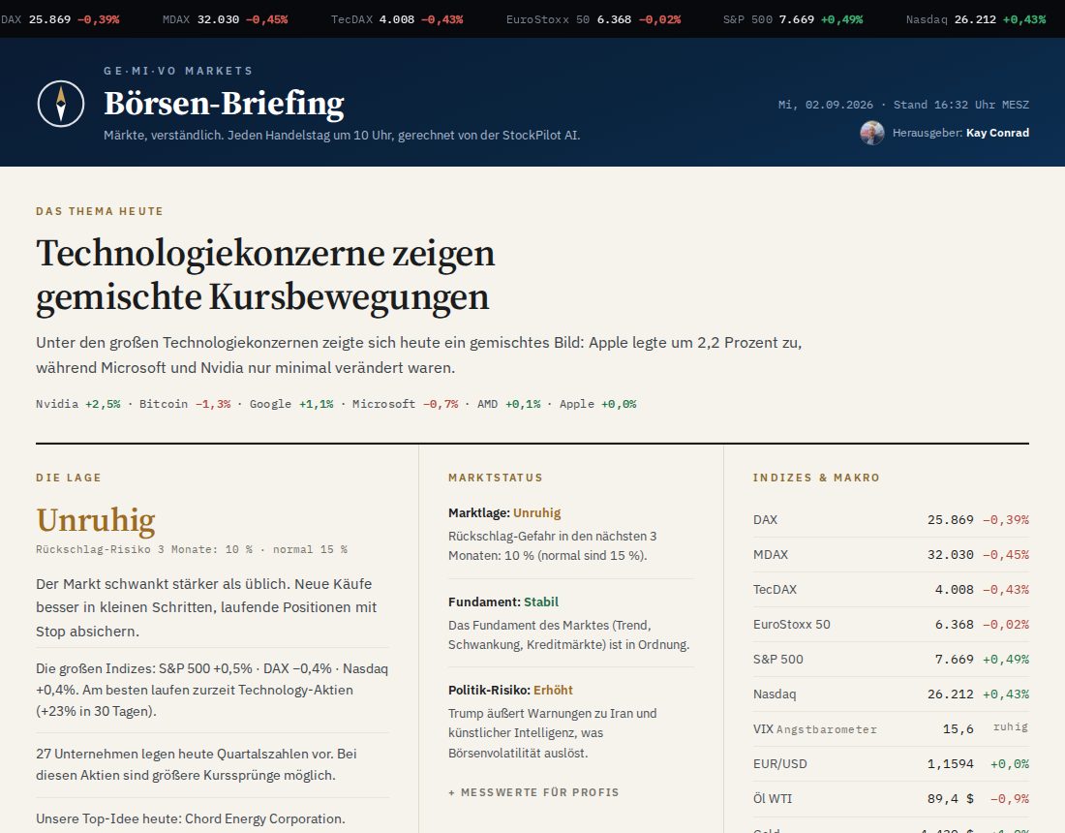The width and height of the screenshot is (1065, 833).
Task: Select Nasdaq row in Indizes table
Action: (x=891, y=694)
